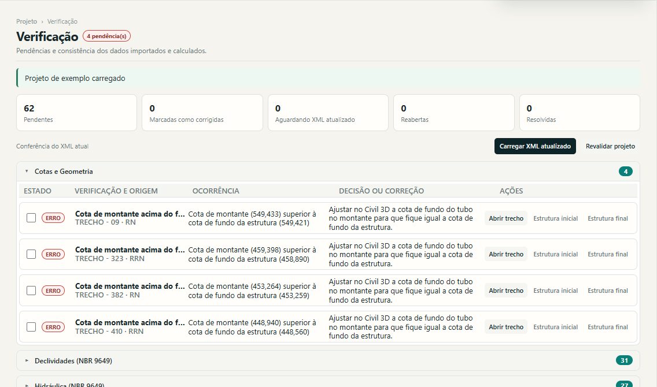Click Carregar XML atualizado button

pyautogui.click(x=535, y=146)
